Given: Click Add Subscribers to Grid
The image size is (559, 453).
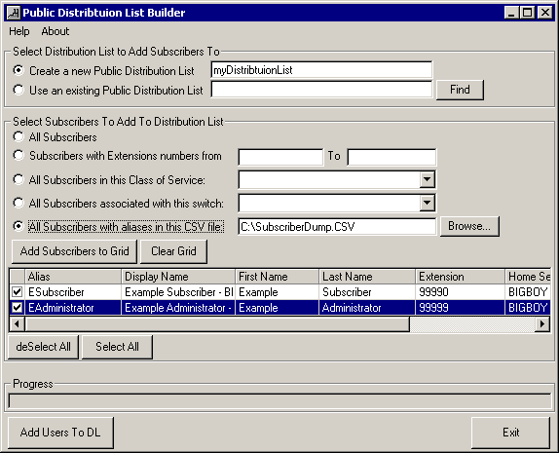Looking at the screenshot, I should click(x=74, y=251).
